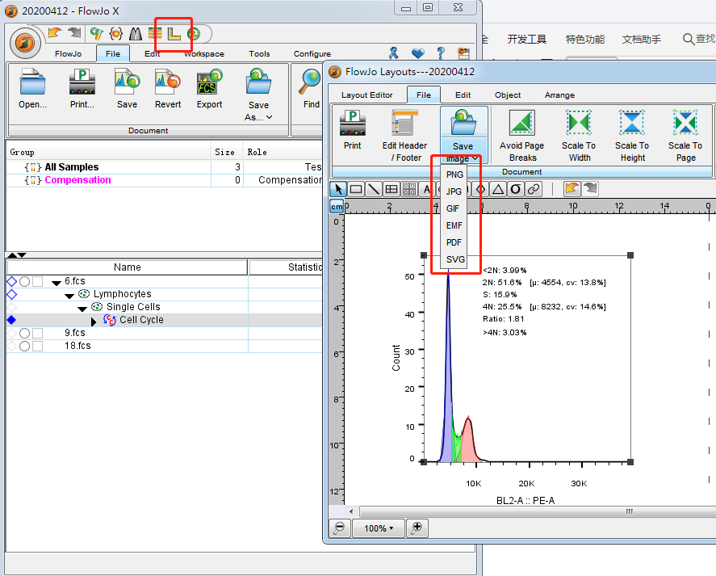Click the Export FCS icon

pos(210,82)
